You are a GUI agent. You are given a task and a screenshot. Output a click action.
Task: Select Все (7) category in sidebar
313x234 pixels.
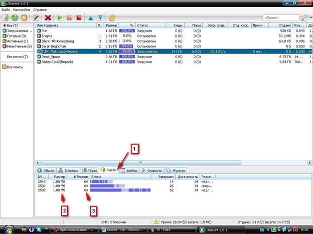click(17, 25)
